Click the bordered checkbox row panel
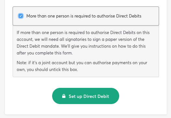Screen dimensions: 171x118 point(86,16)
